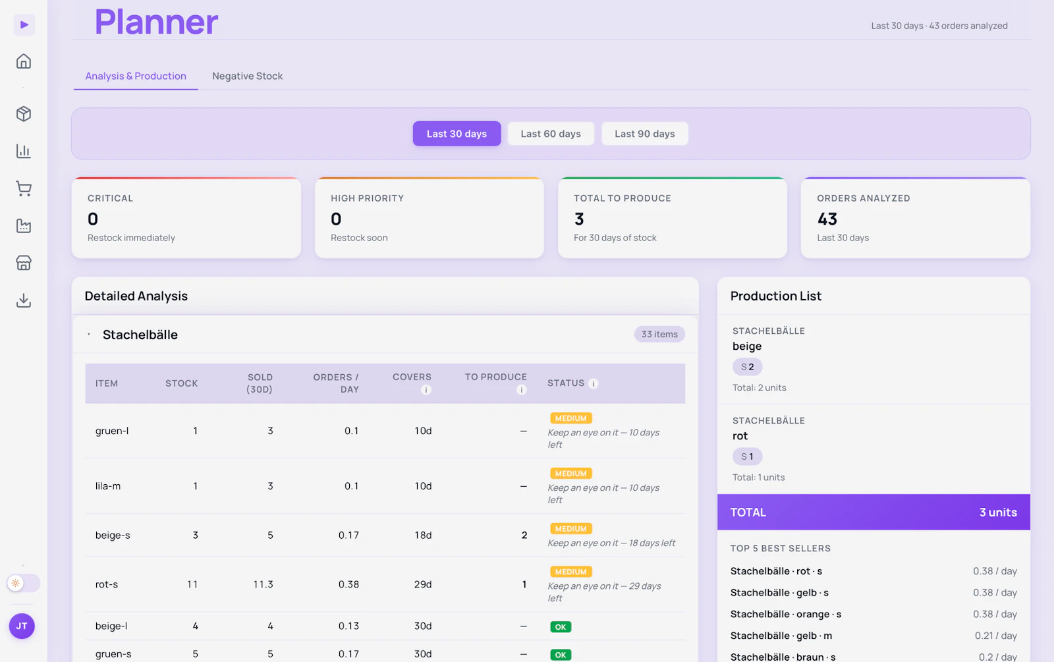Click the Total To Produce card

pos(673,217)
